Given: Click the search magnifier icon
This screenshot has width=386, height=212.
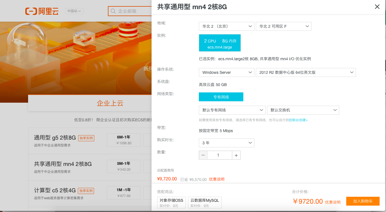Looking at the screenshot, I should (113, 11).
